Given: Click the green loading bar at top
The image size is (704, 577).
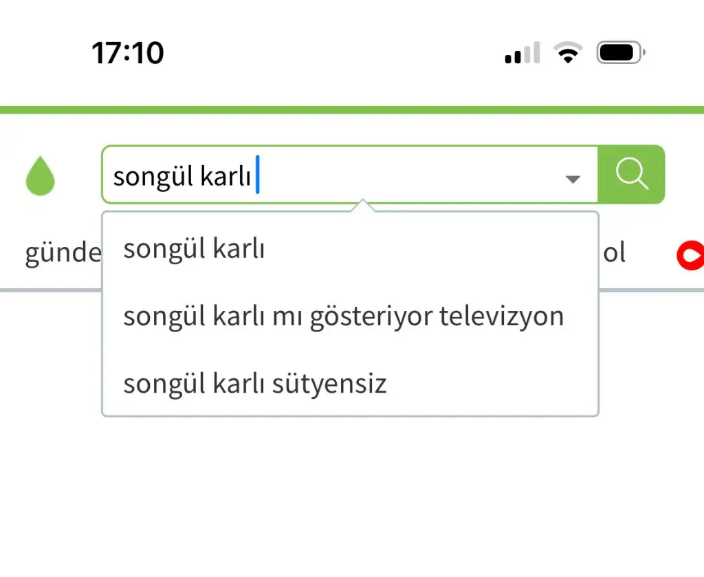Looking at the screenshot, I should tap(352, 110).
